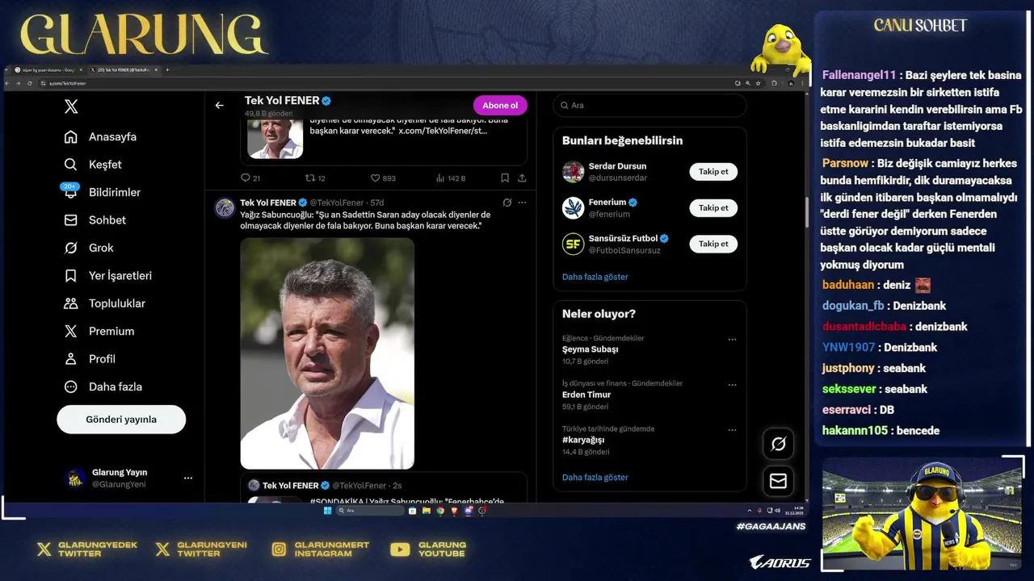Open Anasayfa home page
The image size is (1034, 581).
coord(101,136)
